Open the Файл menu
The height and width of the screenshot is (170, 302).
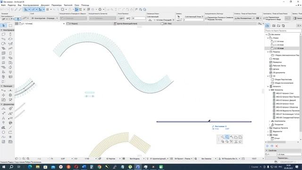click(3, 5)
